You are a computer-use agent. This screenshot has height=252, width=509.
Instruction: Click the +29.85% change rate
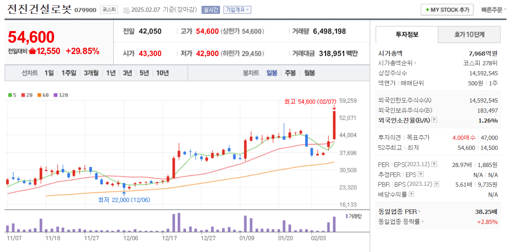click(x=83, y=51)
